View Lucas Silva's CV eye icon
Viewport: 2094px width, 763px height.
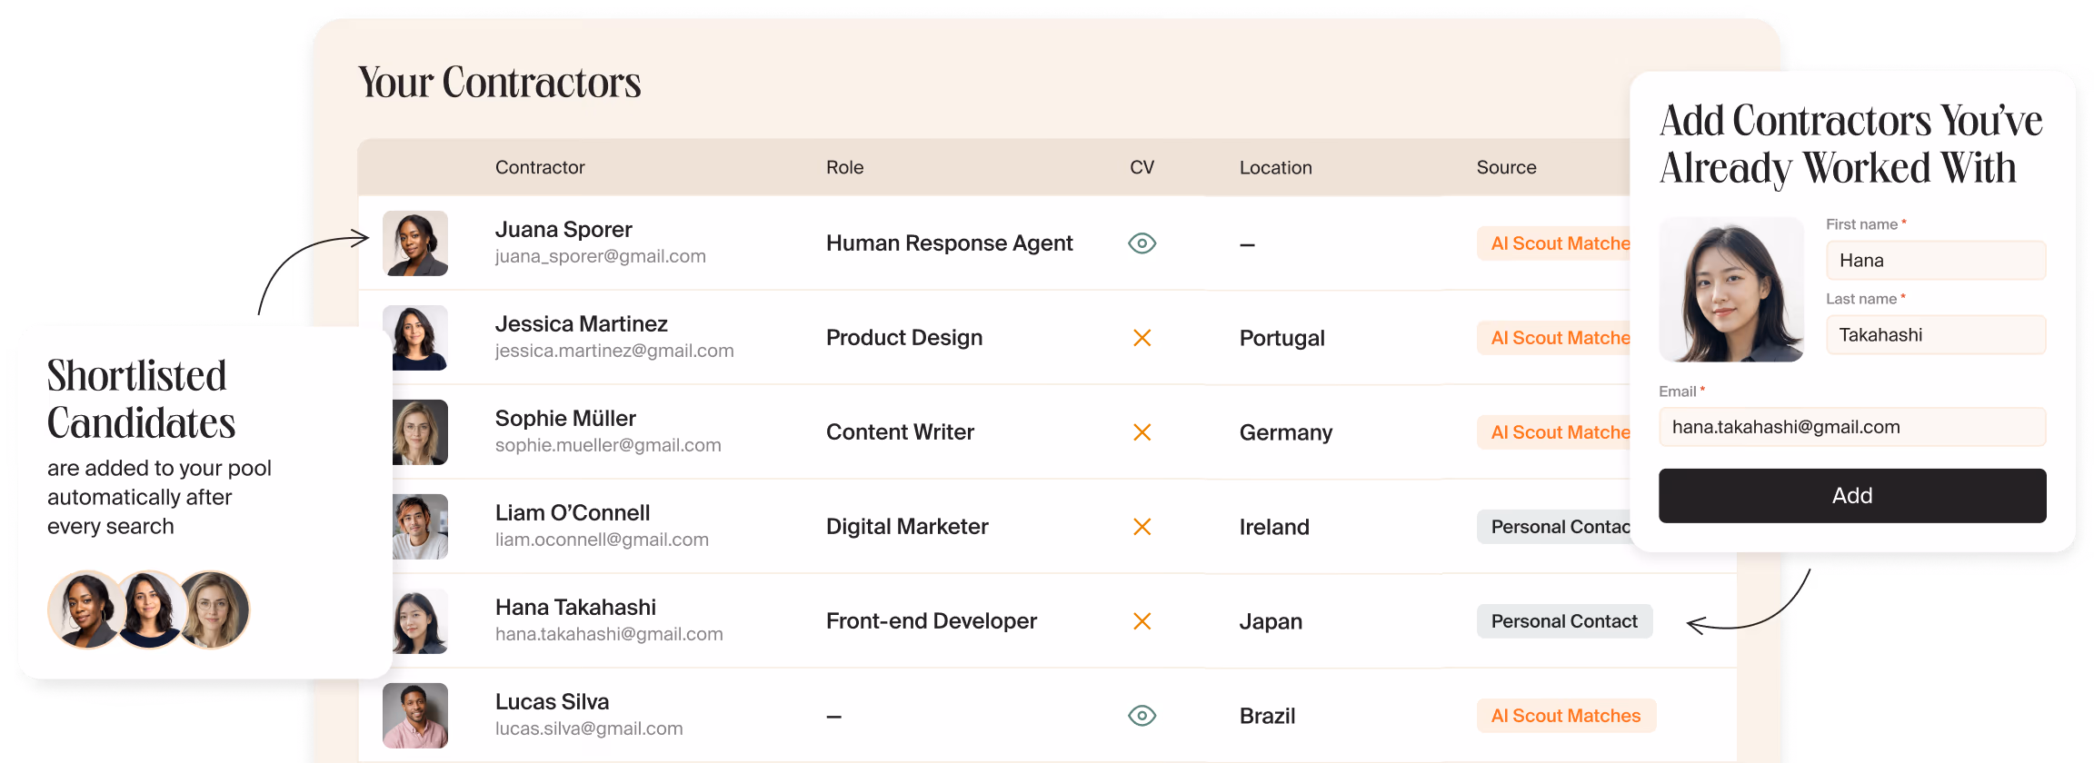1142,716
